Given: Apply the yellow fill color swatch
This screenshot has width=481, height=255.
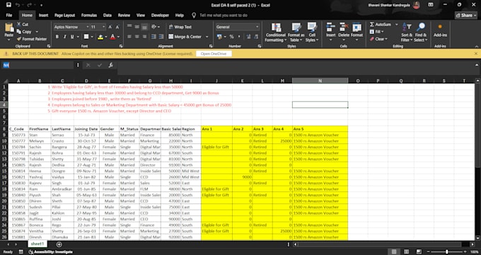Looking at the screenshot, I should (100, 37).
